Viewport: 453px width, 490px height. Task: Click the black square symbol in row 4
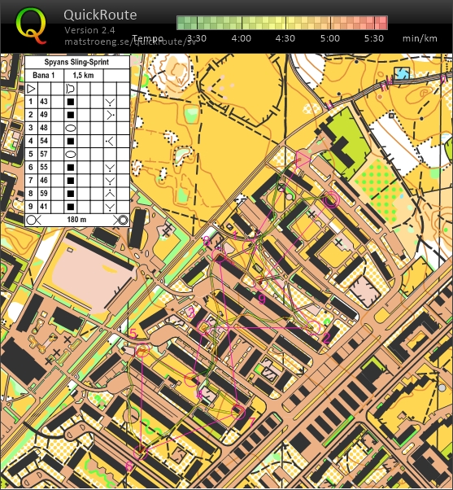(71, 142)
